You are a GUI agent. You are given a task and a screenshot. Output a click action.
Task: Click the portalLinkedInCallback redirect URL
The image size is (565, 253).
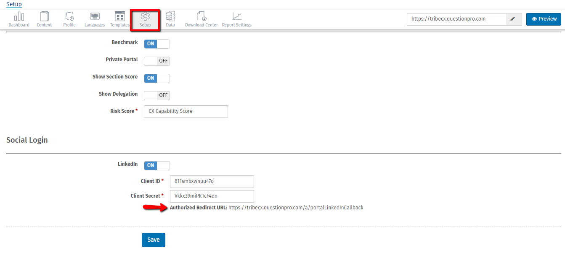295,207
